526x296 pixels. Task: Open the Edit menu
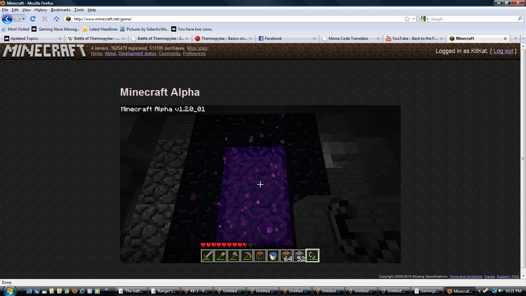coord(15,10)
